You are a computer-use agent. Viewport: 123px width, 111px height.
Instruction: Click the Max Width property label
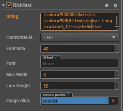[x=17, y=74]
